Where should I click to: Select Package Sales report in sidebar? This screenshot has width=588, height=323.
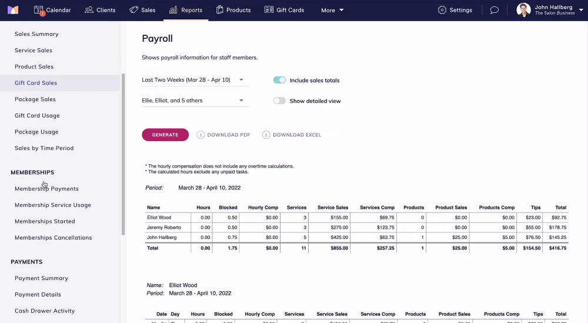(x=35, y=99)
